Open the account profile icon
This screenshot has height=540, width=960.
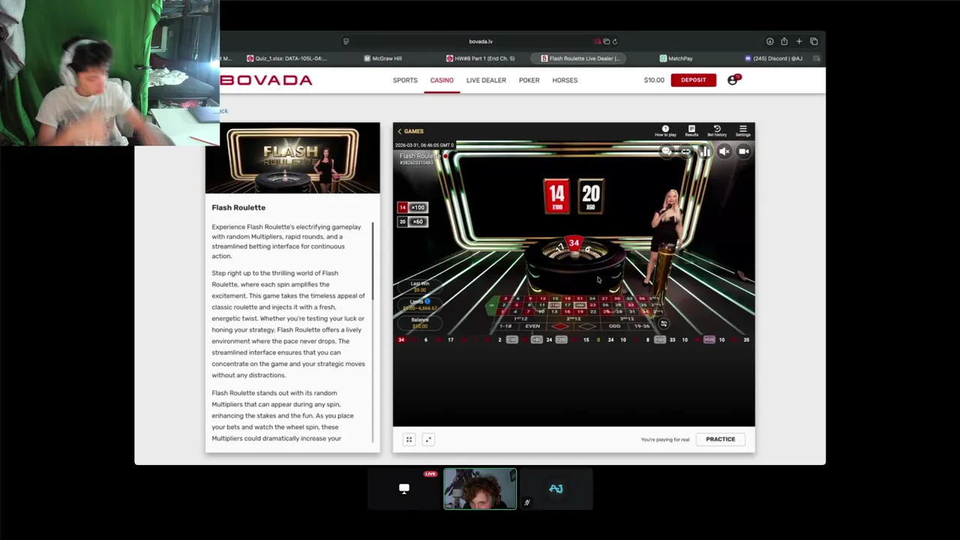pyautogui.click(x=733, y=80)
